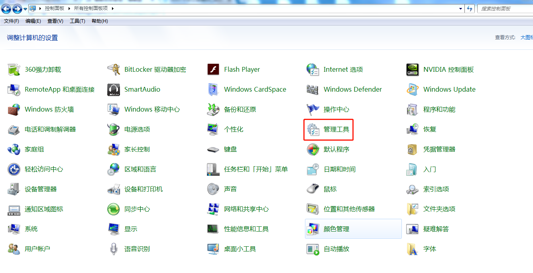Expand the address bar history dropdown
Screen dimensions: 533x273
[460, 8]
